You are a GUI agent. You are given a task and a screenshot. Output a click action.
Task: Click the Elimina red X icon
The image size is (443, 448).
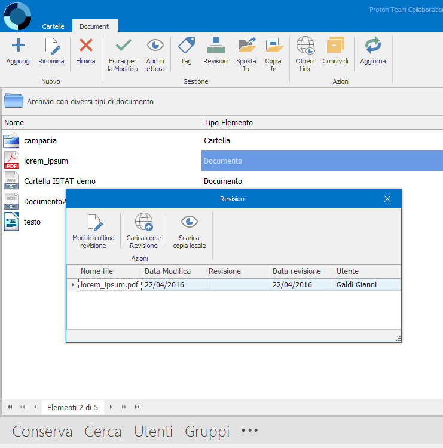click(x=86, y=45)
